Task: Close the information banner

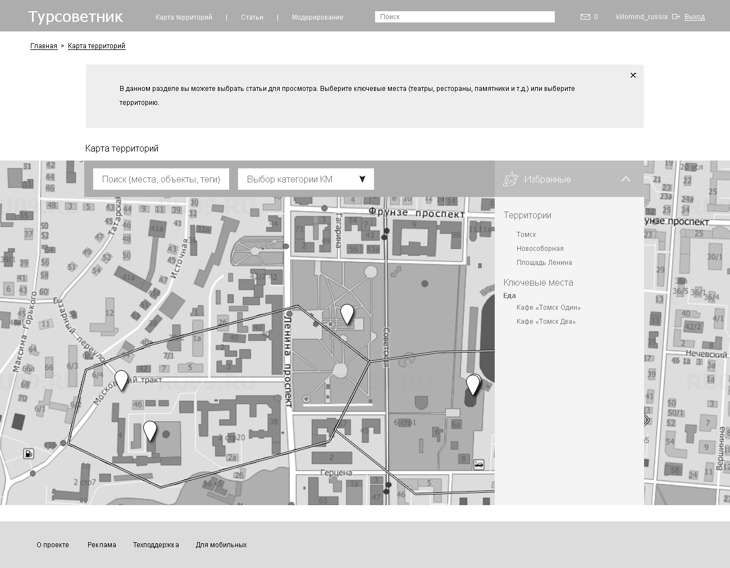Action: point(633,75)
